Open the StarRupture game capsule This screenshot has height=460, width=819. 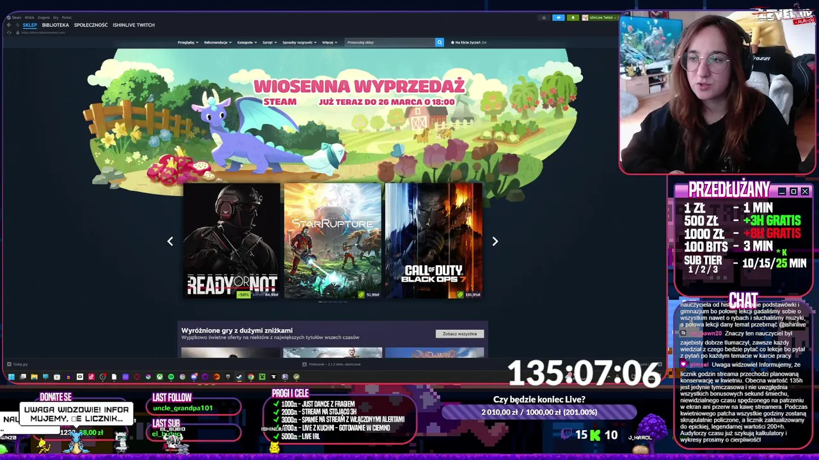333,241
